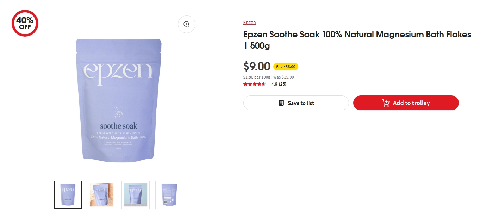The width and height of the screenshot is (486, 211).
Task: Click the clipboard list icon
Action: click(281, 103)
